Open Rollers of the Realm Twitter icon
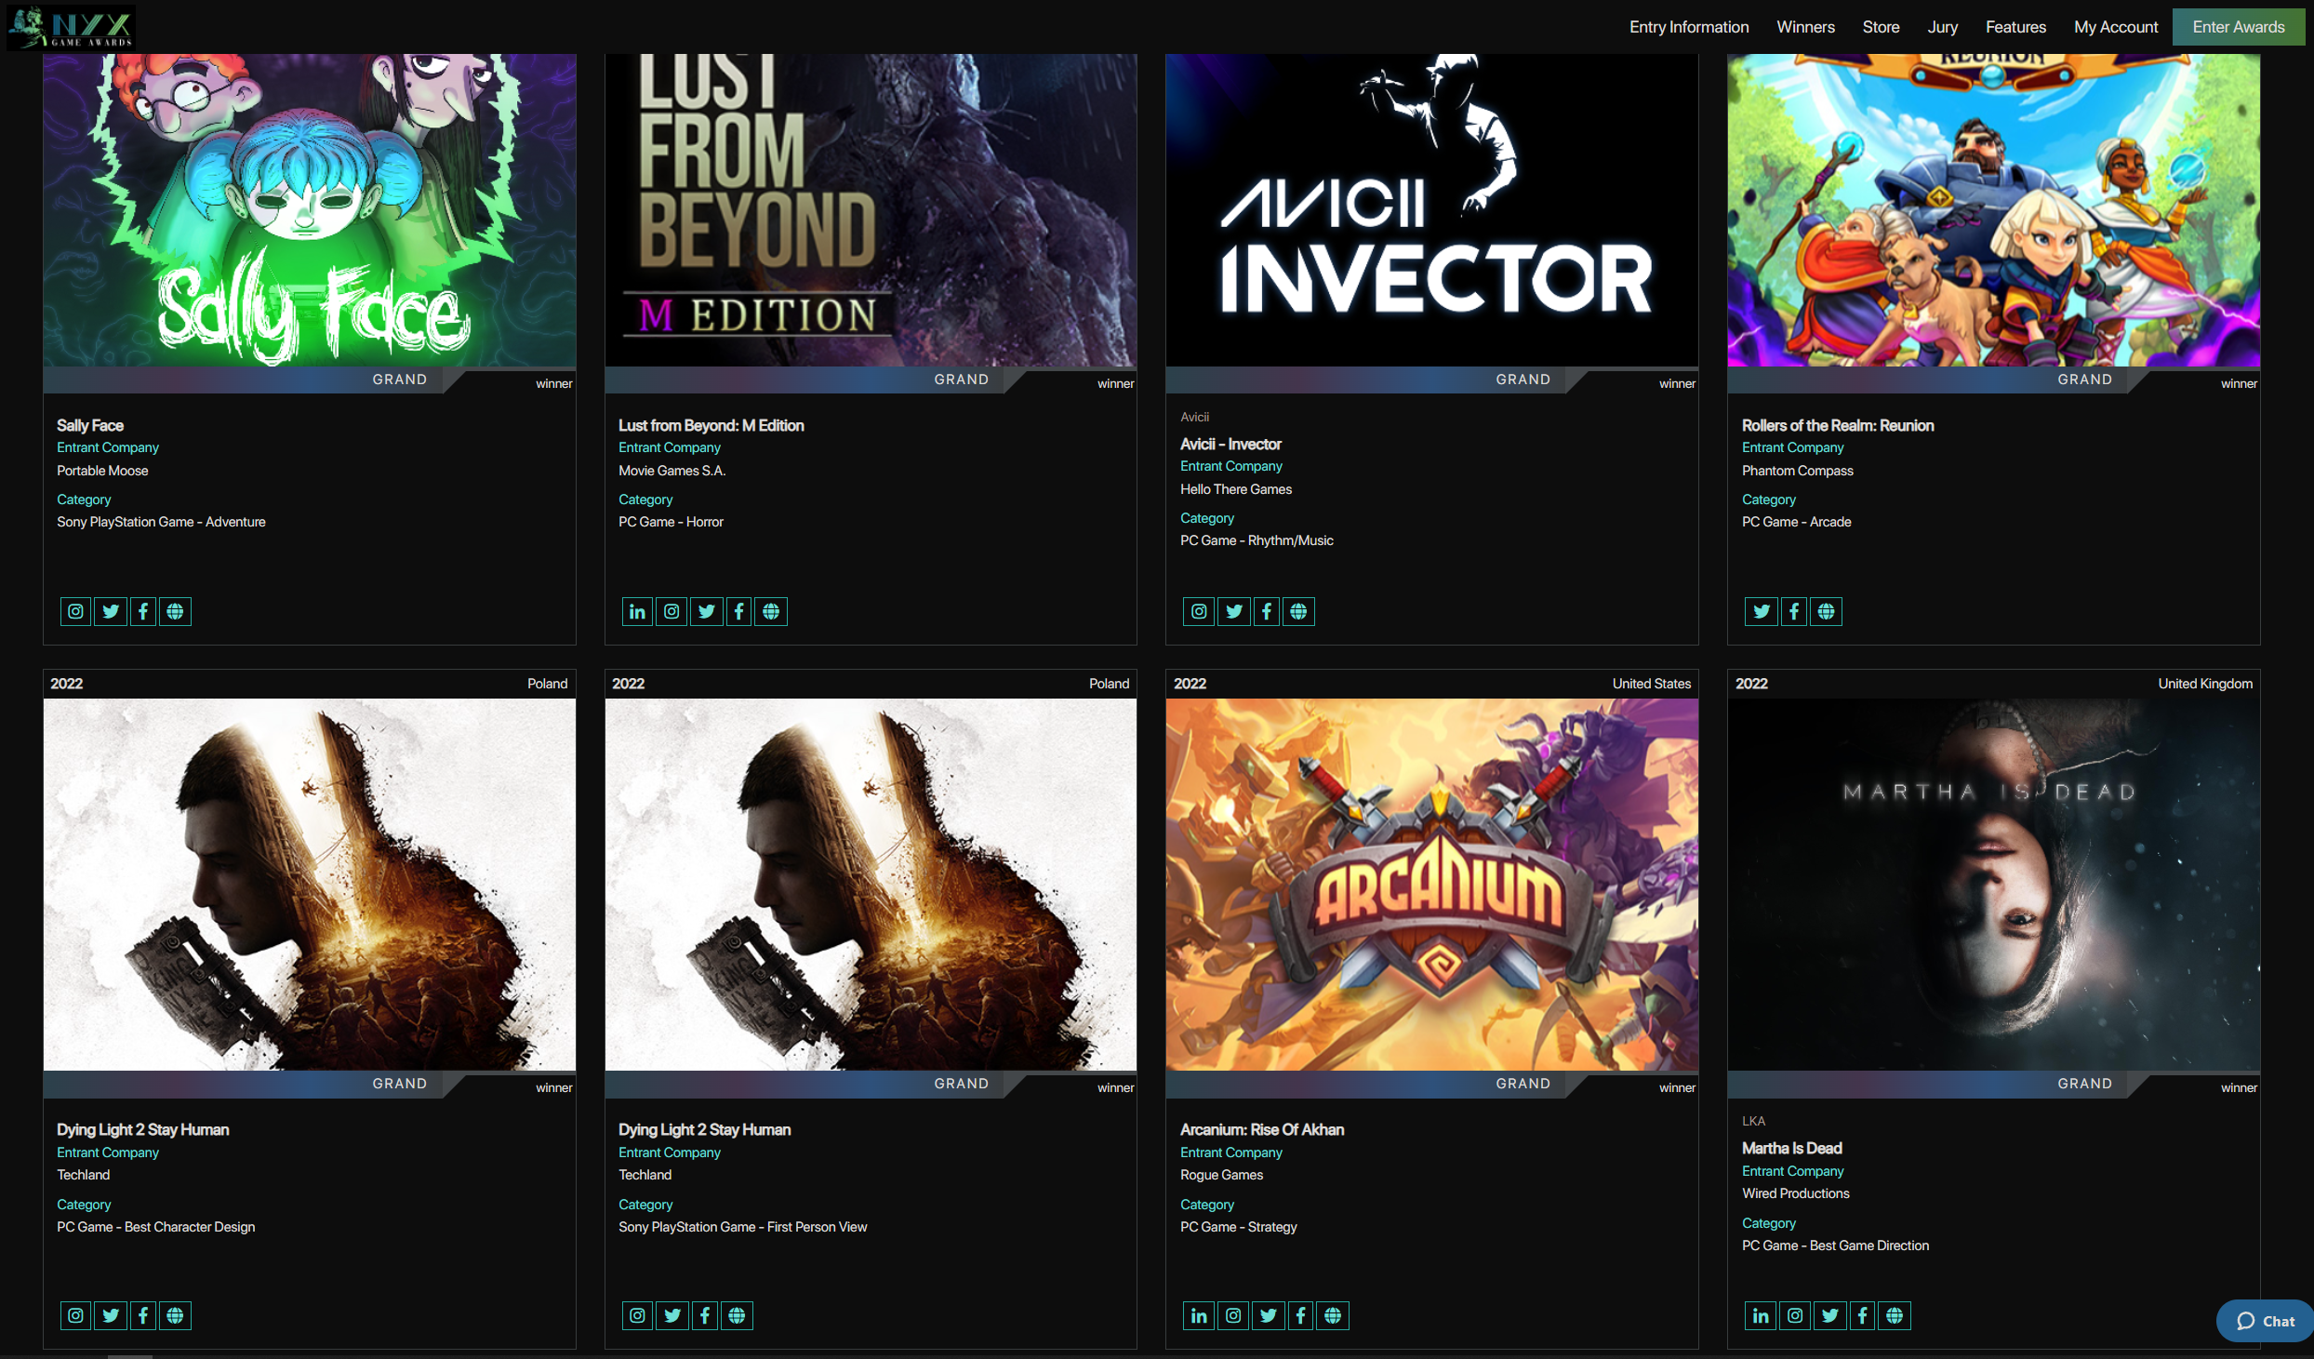The image size is (2314, 1359). point(1762,611)
